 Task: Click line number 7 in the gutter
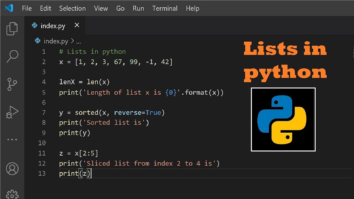[x=44, y=113]
